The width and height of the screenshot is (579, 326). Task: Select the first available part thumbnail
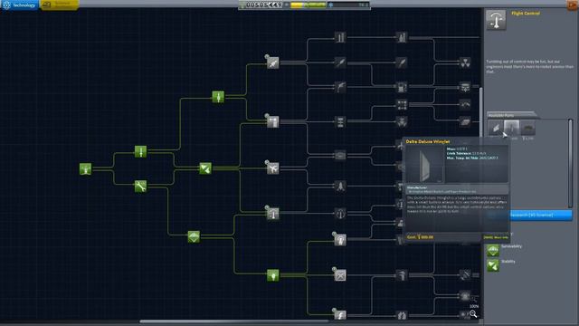(x=495, y=129)
